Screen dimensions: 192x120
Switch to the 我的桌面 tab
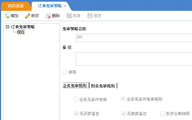pos(16,6)
